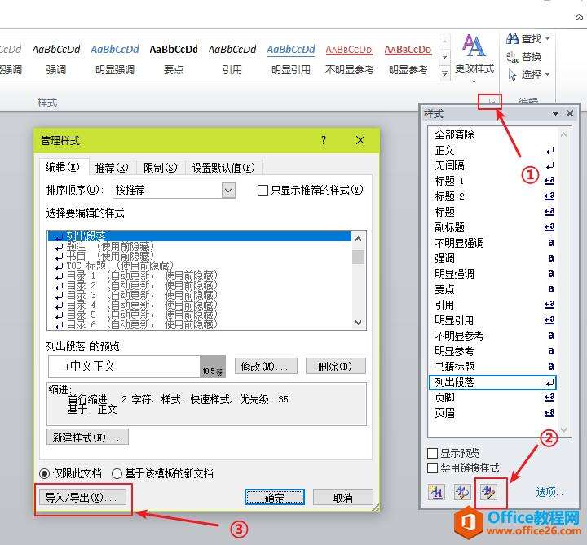Click the 取消 button

click(x=343, y=497)
